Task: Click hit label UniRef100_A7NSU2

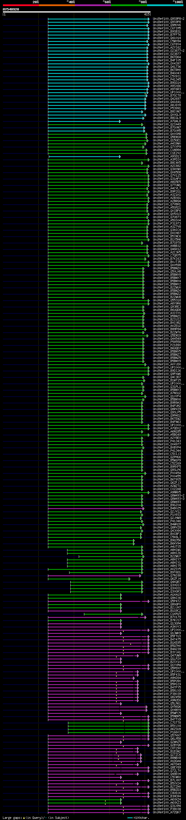Action: tap(167, 393)
